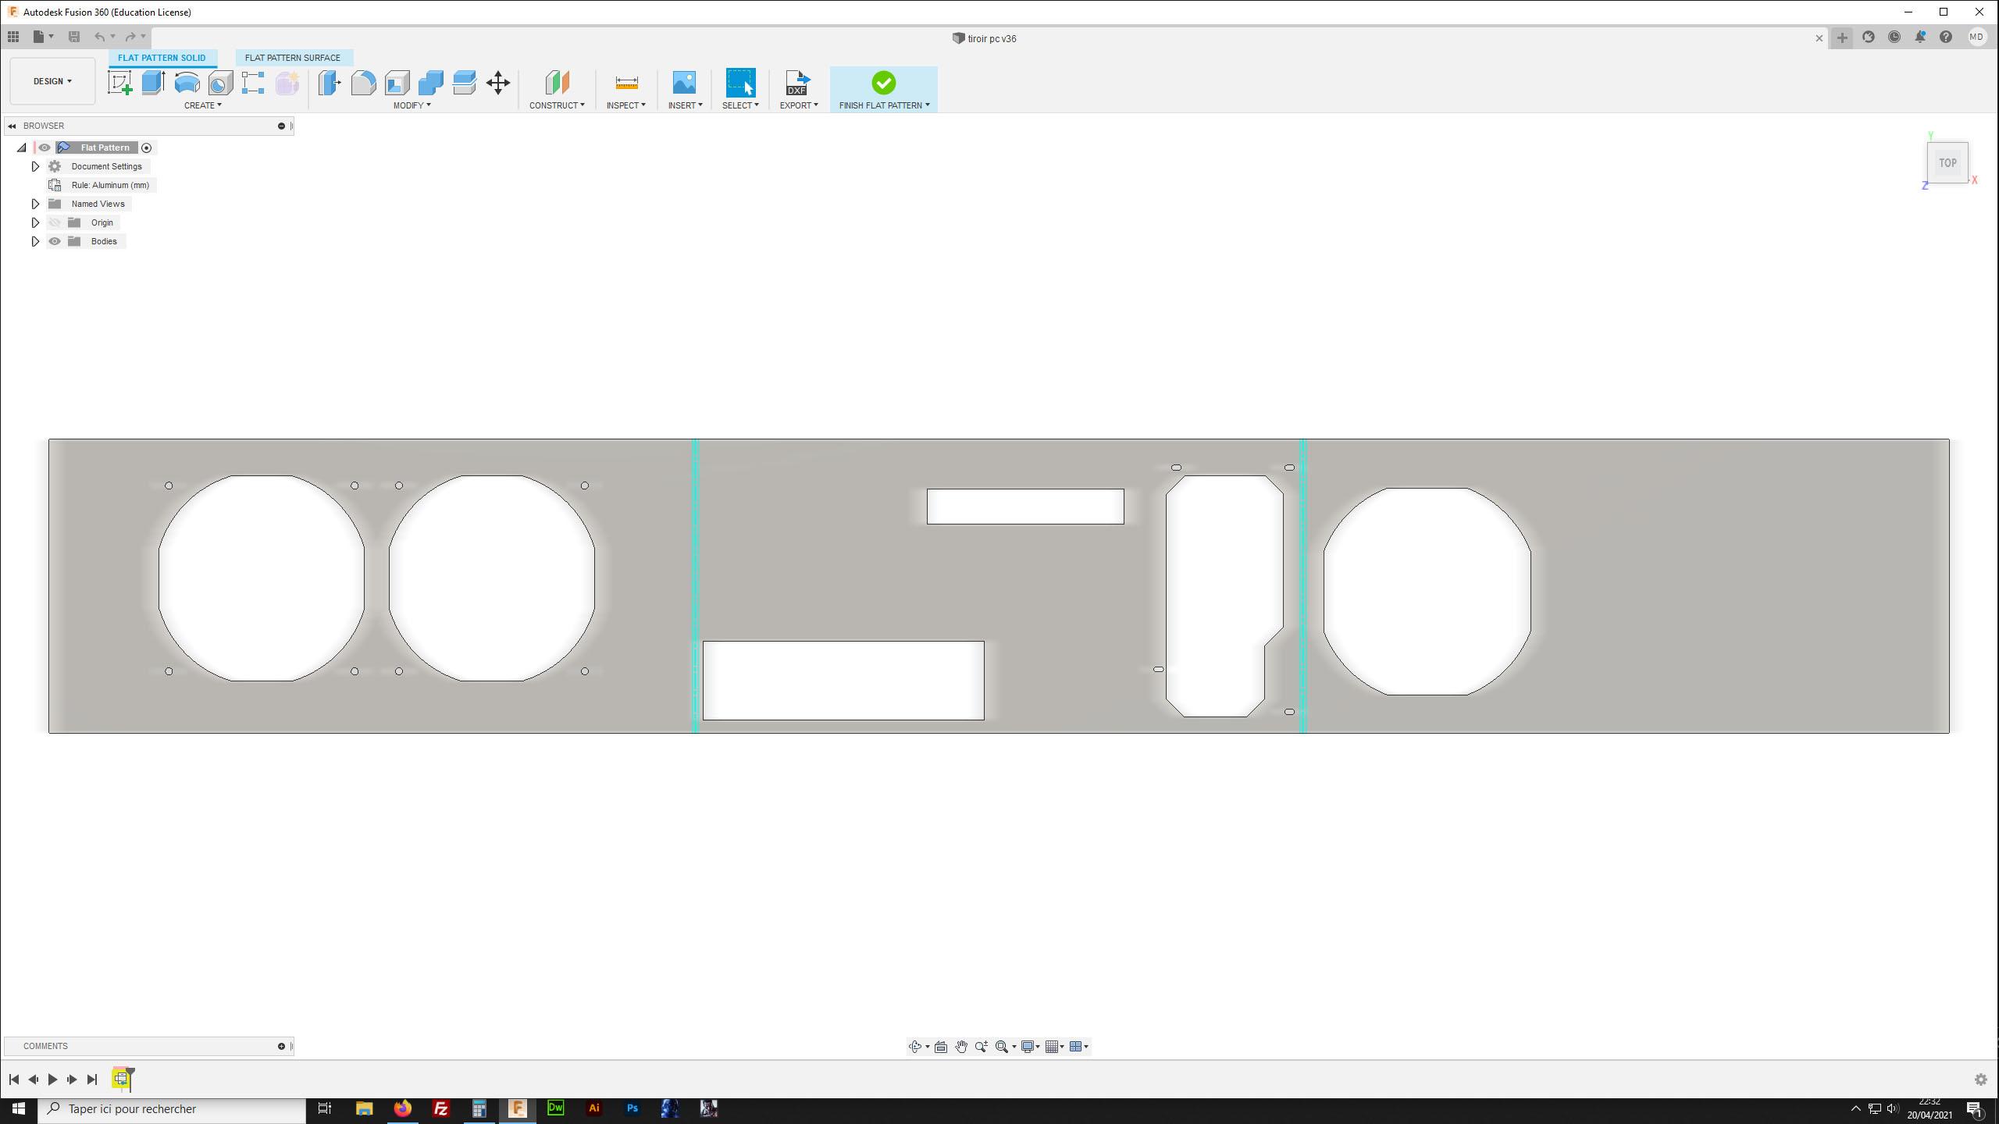Viewport: 1999px width, 1124px height.
Task: Click the Measure ruler icon
Action: (626, 83)
